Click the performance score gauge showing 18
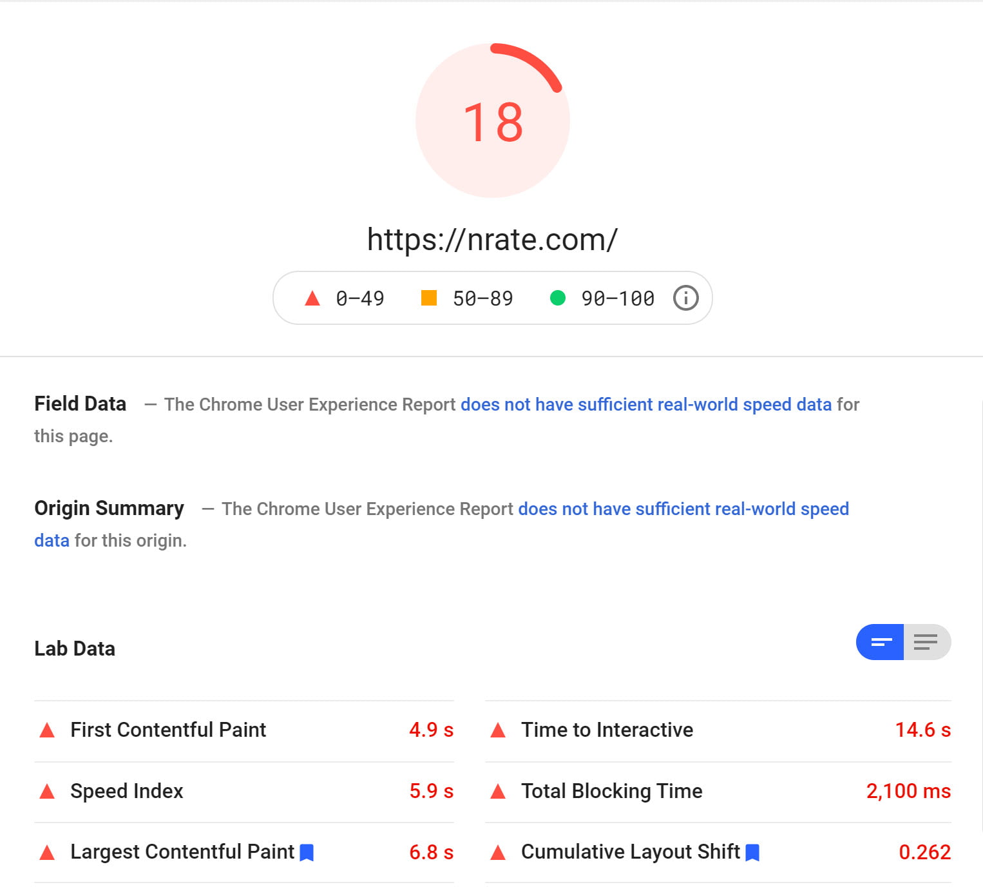The height and width of the screenshot is (887, 983). (493, 121)
